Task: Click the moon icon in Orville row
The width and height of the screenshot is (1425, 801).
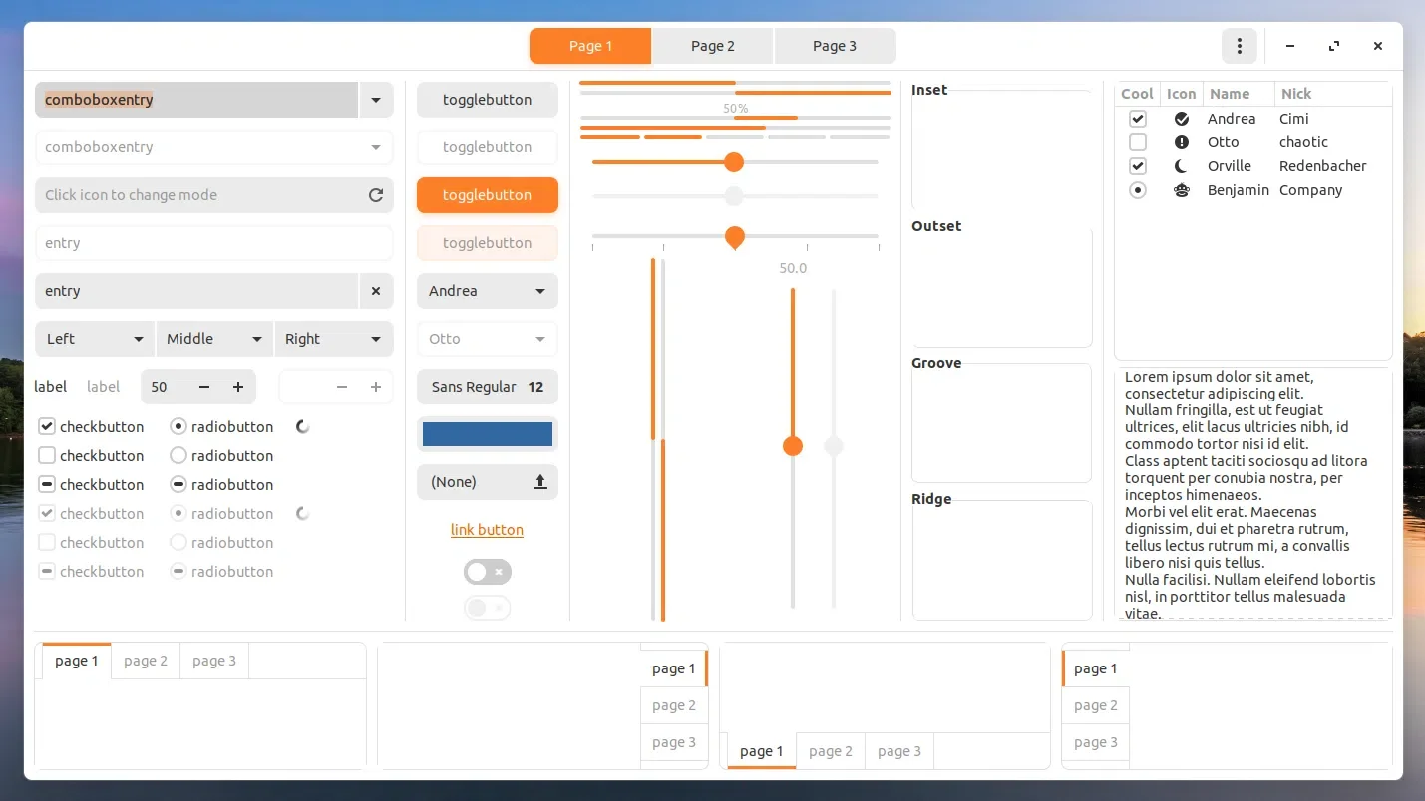Action: tap(1182, 166)
